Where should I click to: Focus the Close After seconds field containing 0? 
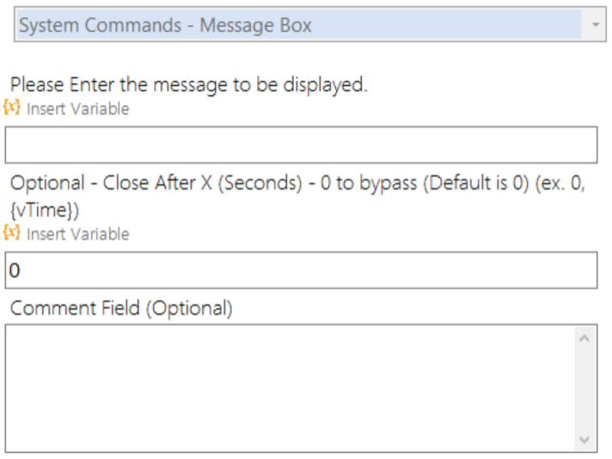click(301, 270)
